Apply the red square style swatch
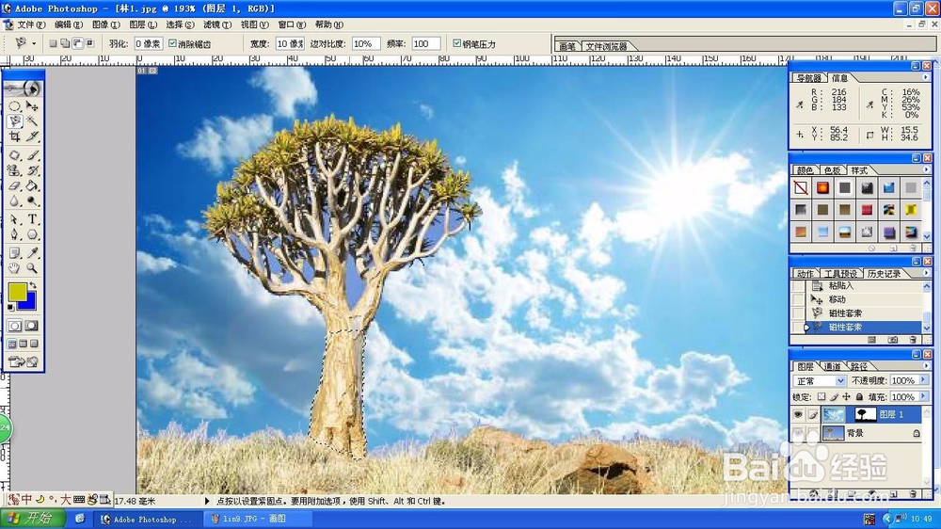The height and width of the screenshot is (529, 941). [867, 210]
